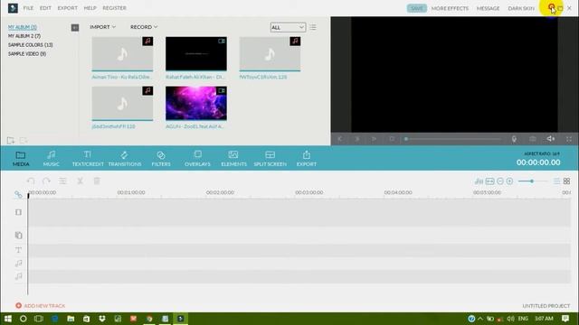Open the File menu
Screen dimensions: 579x325
point(28,8)
